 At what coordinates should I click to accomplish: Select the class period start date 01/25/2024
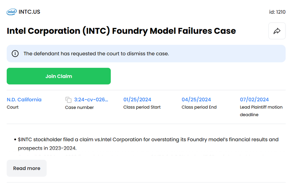click(137, 99)
